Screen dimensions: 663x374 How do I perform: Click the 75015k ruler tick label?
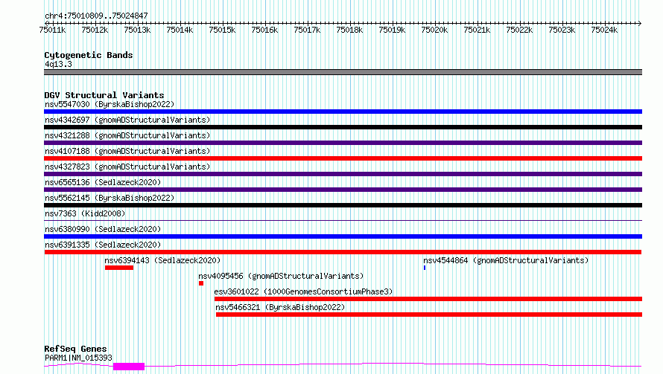[x=222, y=30]
